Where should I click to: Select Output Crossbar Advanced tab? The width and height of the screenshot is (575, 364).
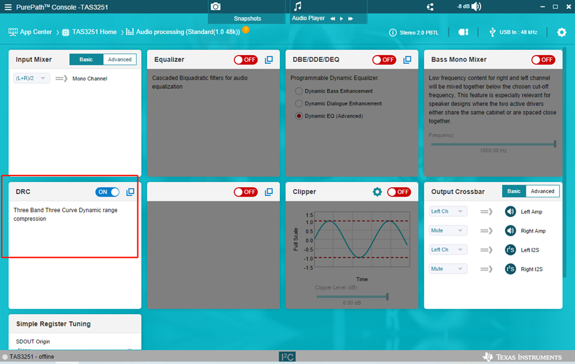pyautogui.click(x=542, y=192)
